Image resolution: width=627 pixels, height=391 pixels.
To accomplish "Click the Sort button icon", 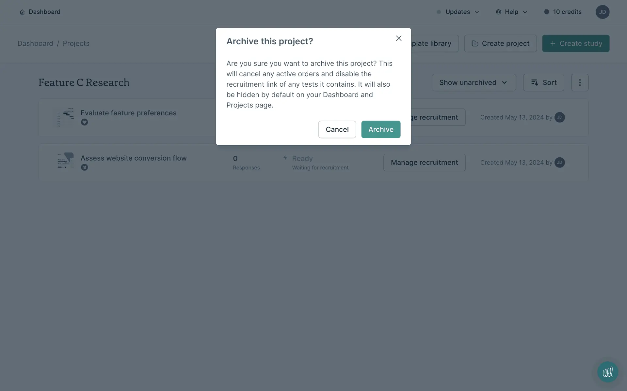I will (535, 82).
